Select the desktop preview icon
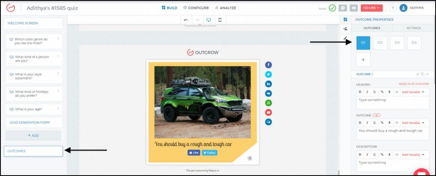 209,20
